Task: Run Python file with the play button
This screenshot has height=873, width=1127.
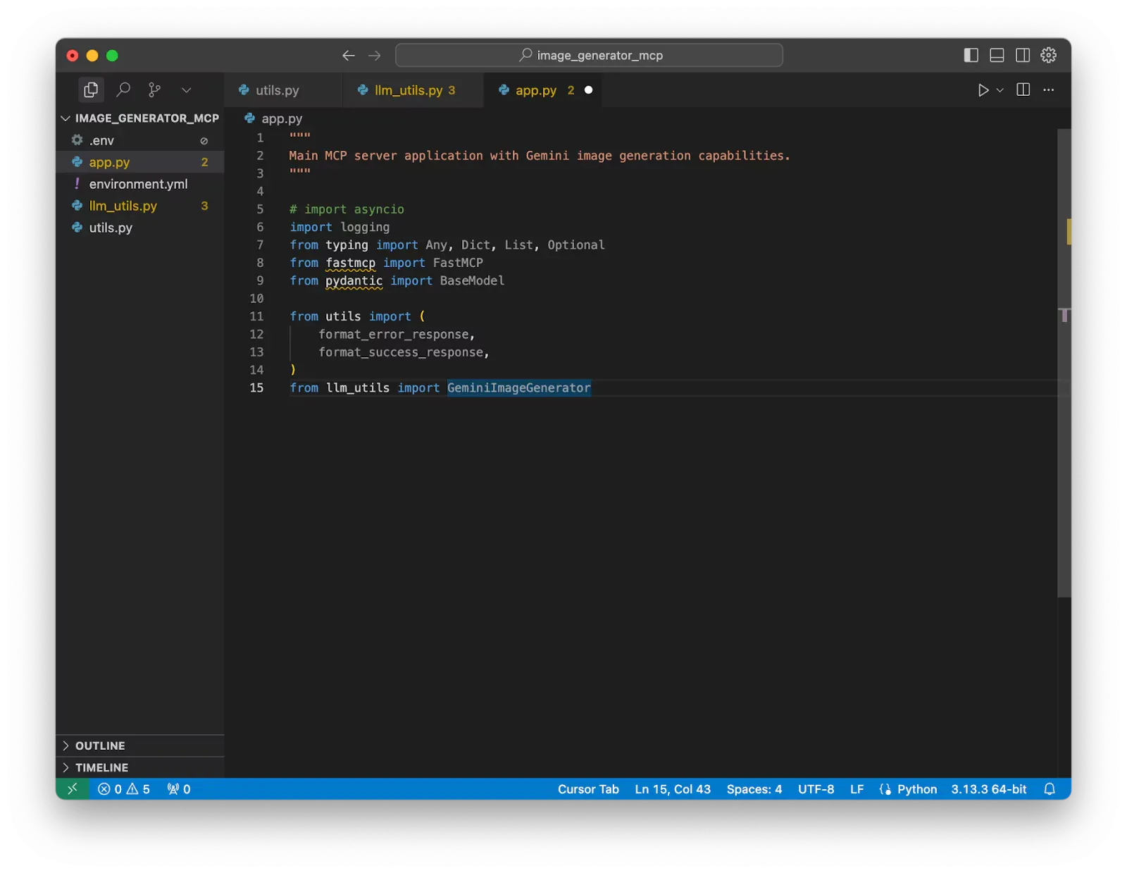Action: tap(983, 90)
